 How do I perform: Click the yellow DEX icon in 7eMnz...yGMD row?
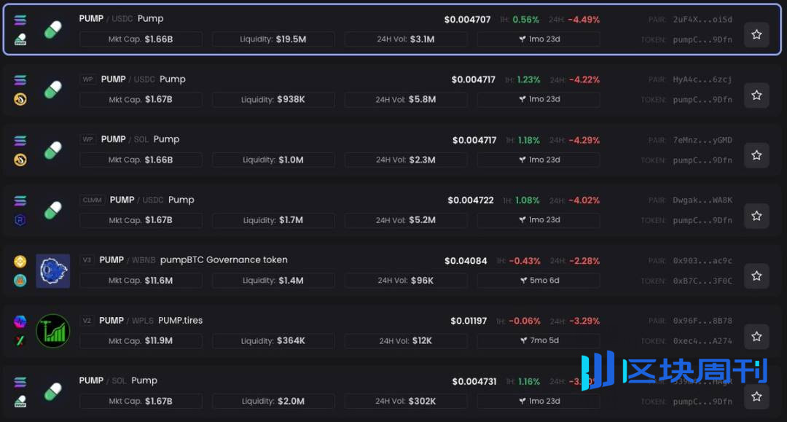click(20, 160)
